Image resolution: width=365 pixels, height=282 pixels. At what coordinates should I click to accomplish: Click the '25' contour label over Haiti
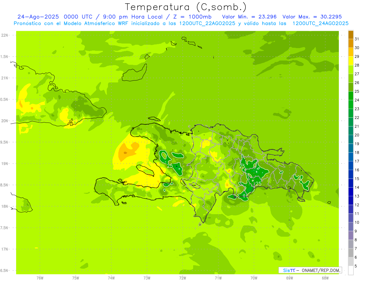[x=170, y=166]
